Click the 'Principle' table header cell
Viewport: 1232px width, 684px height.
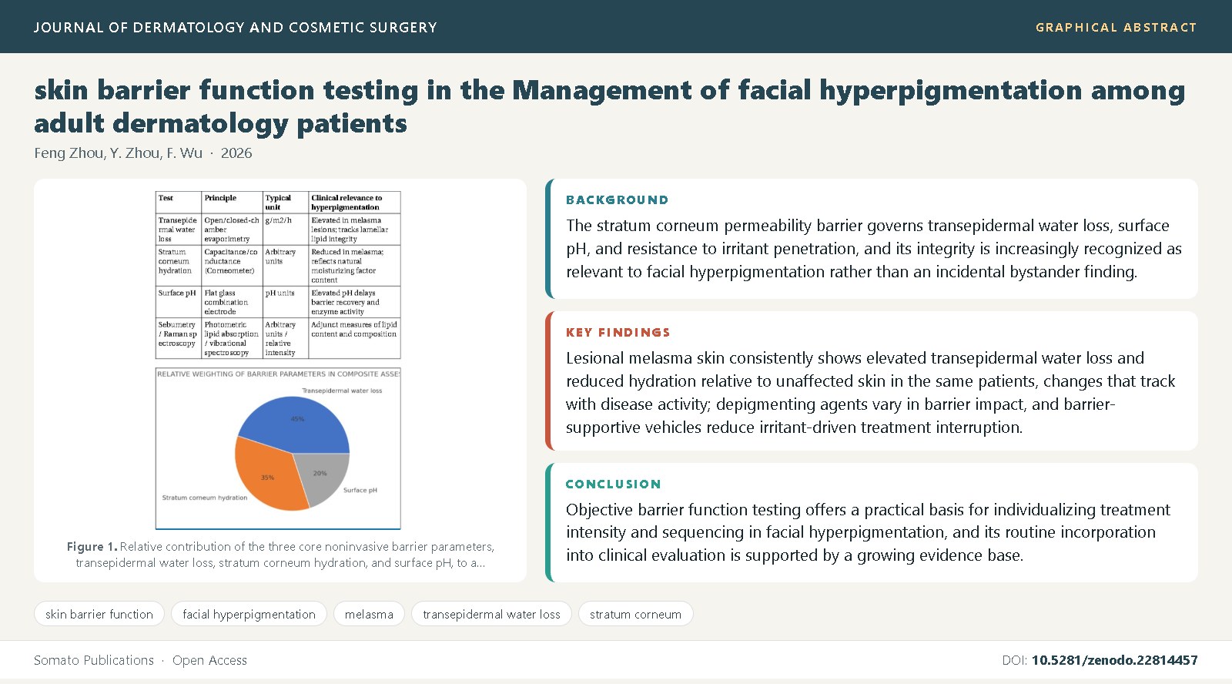[x=232, y=203]
